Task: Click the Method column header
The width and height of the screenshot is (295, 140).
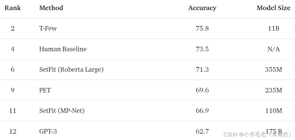Action: [51, 8]
